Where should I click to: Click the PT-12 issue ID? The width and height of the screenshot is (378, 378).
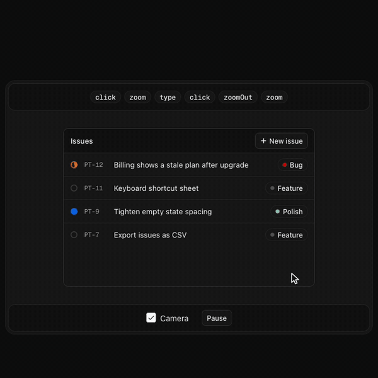pyautogui.click(x=93, y=165)
